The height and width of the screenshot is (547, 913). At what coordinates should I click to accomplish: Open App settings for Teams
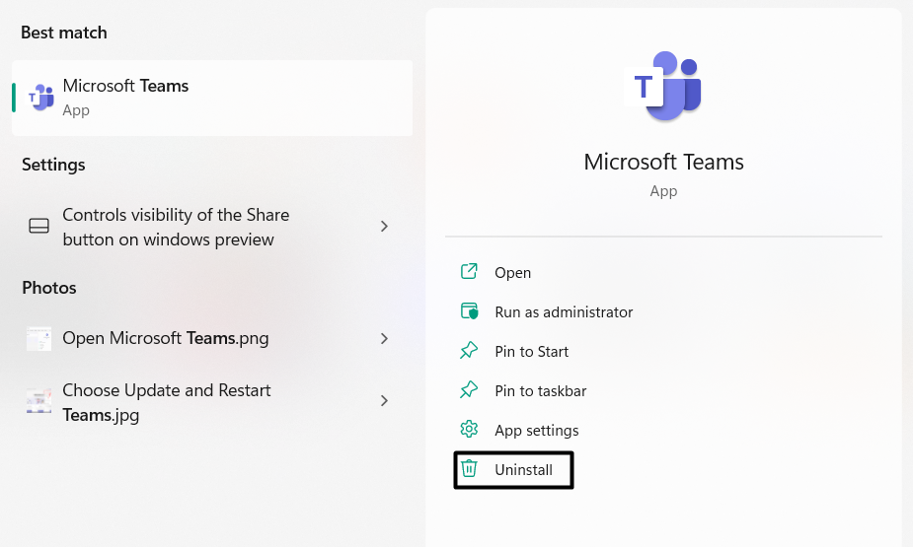519,430
